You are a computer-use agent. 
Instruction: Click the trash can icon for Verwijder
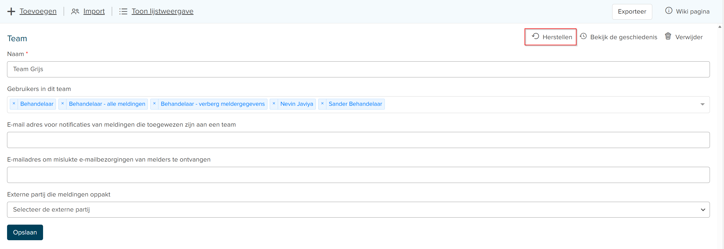click(x=668, y=36)
